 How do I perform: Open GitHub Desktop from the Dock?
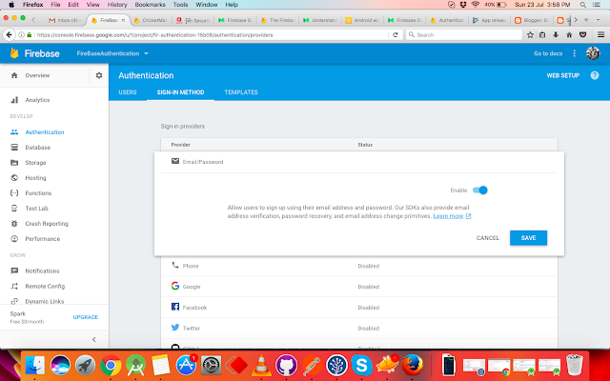tap(286, 366)
